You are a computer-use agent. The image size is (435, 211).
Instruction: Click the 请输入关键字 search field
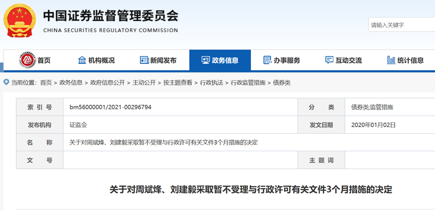coord(402,25)
